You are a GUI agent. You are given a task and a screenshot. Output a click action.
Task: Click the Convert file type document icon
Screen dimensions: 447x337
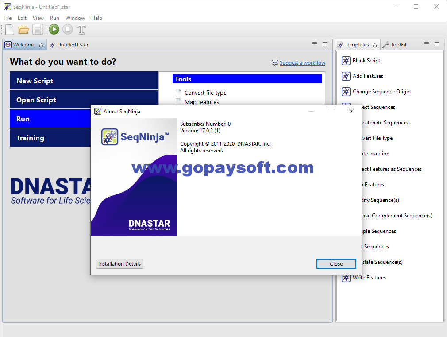click(x=178, y=93)
